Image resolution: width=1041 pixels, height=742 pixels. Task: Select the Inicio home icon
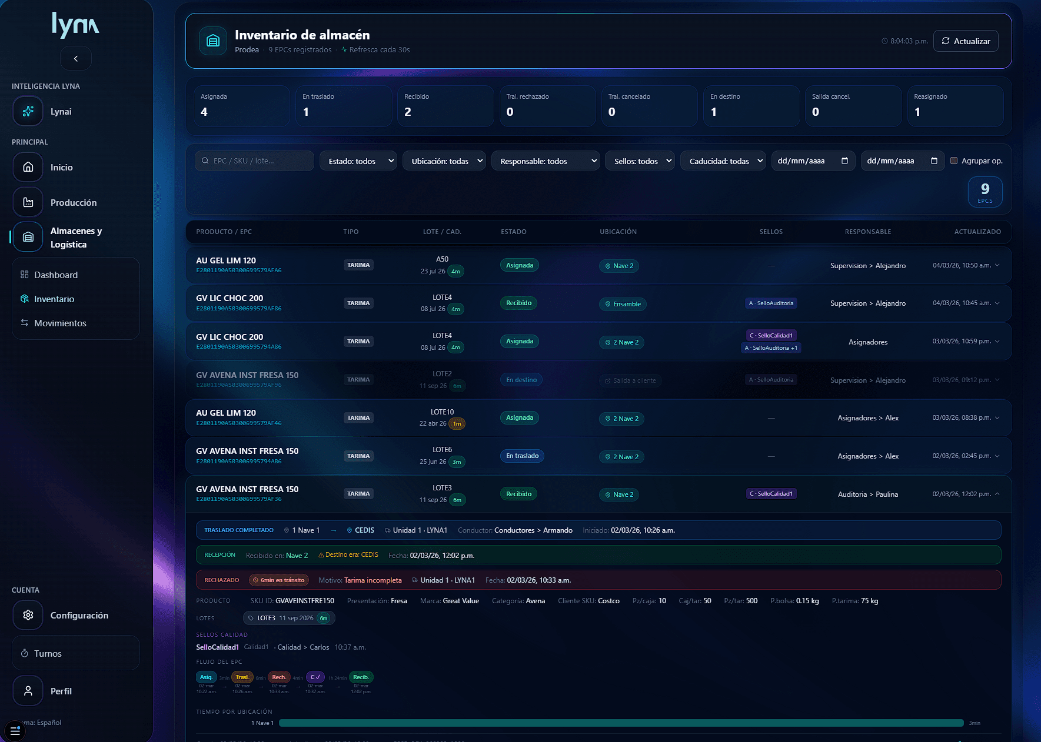tap(28, 167)
